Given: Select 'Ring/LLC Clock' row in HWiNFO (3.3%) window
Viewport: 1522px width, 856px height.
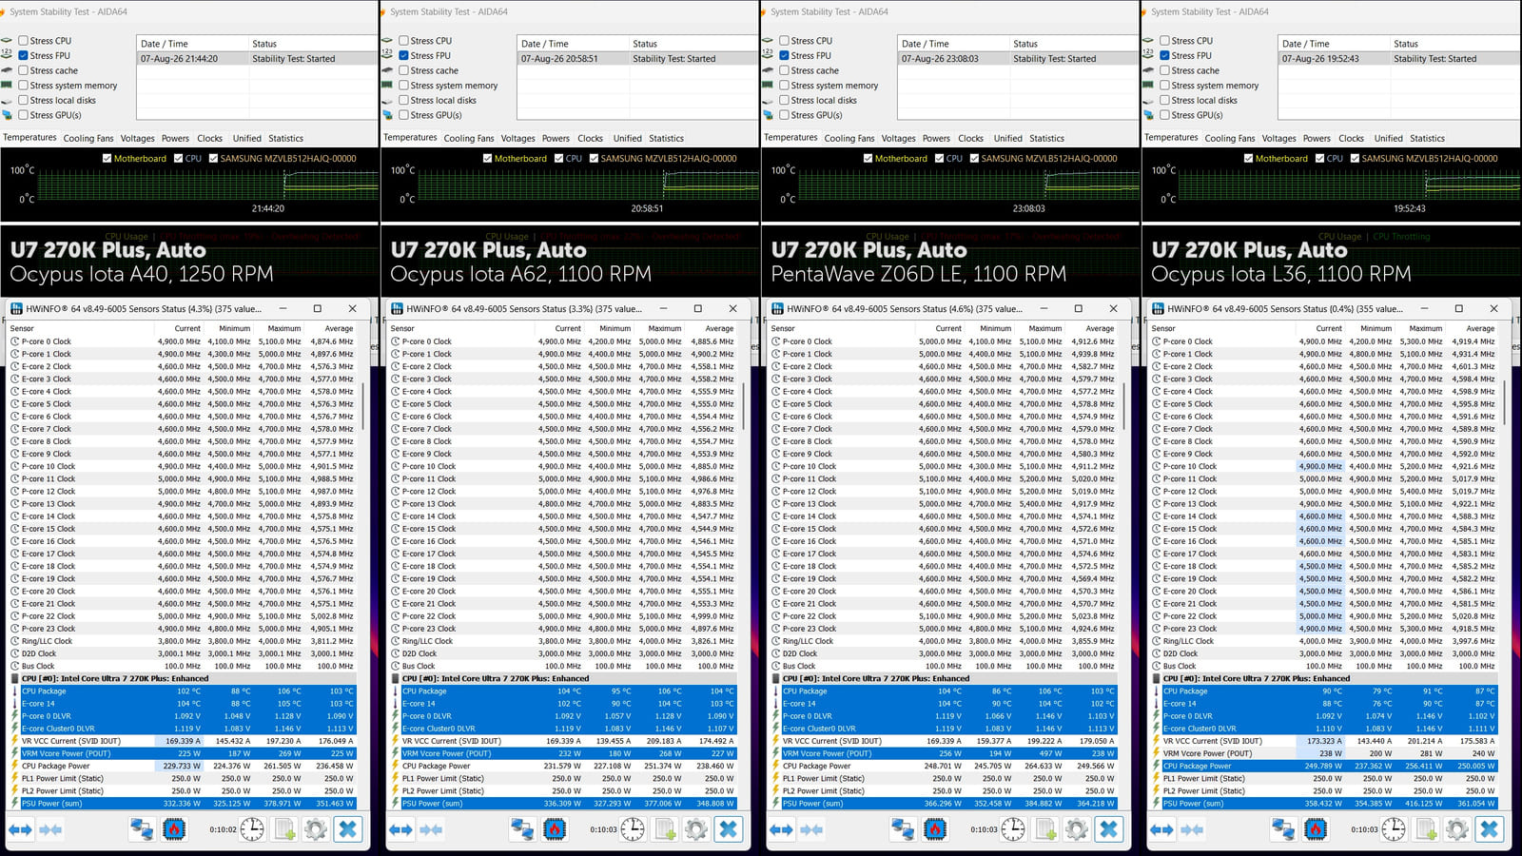Looking at the screenshot, I should tap(563, 641).
